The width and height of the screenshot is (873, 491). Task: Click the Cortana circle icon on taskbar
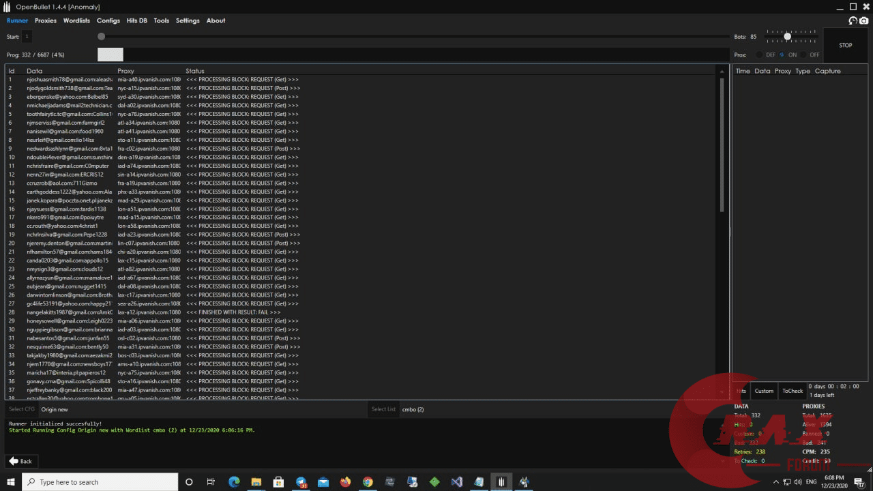(x=190, y=482)
